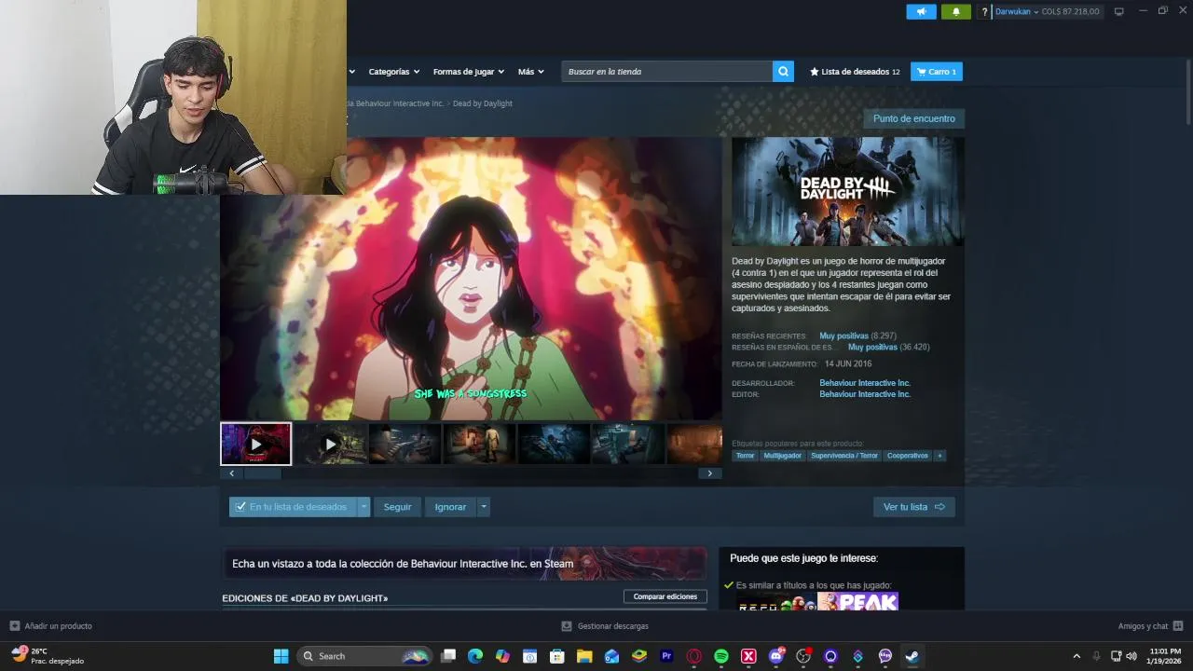Click inside the Buscar en la tienda field
Screen dimensions: 1193x671
666,71
